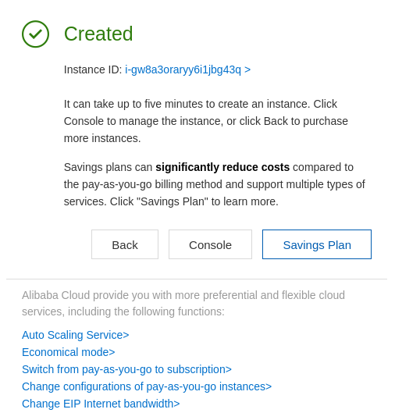Click the gray Alibaba Cloud description text

183,303
